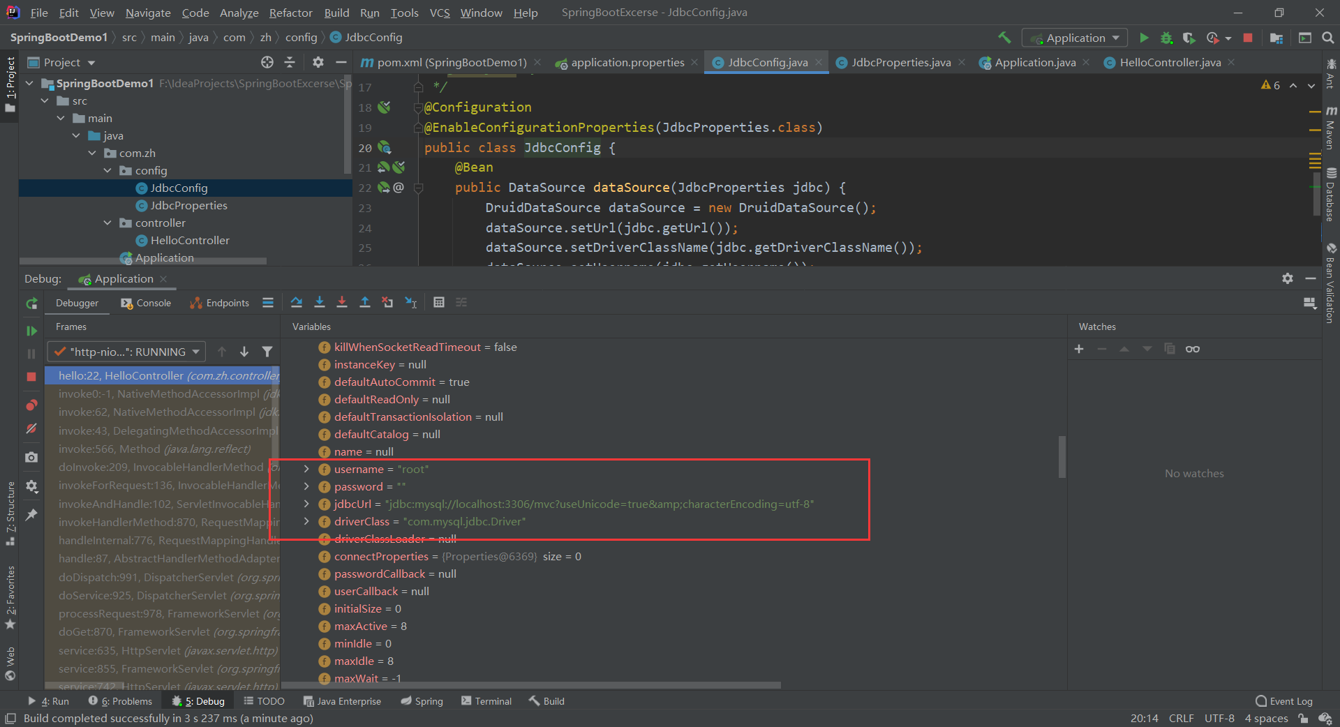Open thread selector http-nio RUNNING dropdown

(126, 352)
